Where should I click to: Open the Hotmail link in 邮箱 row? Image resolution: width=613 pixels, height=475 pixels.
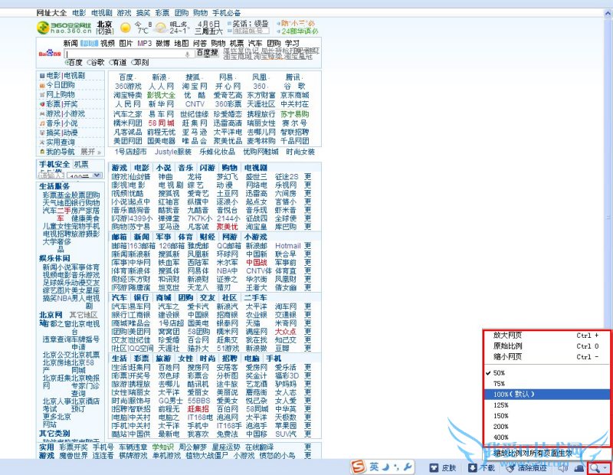pyautogui.click(x=288, y=246)
